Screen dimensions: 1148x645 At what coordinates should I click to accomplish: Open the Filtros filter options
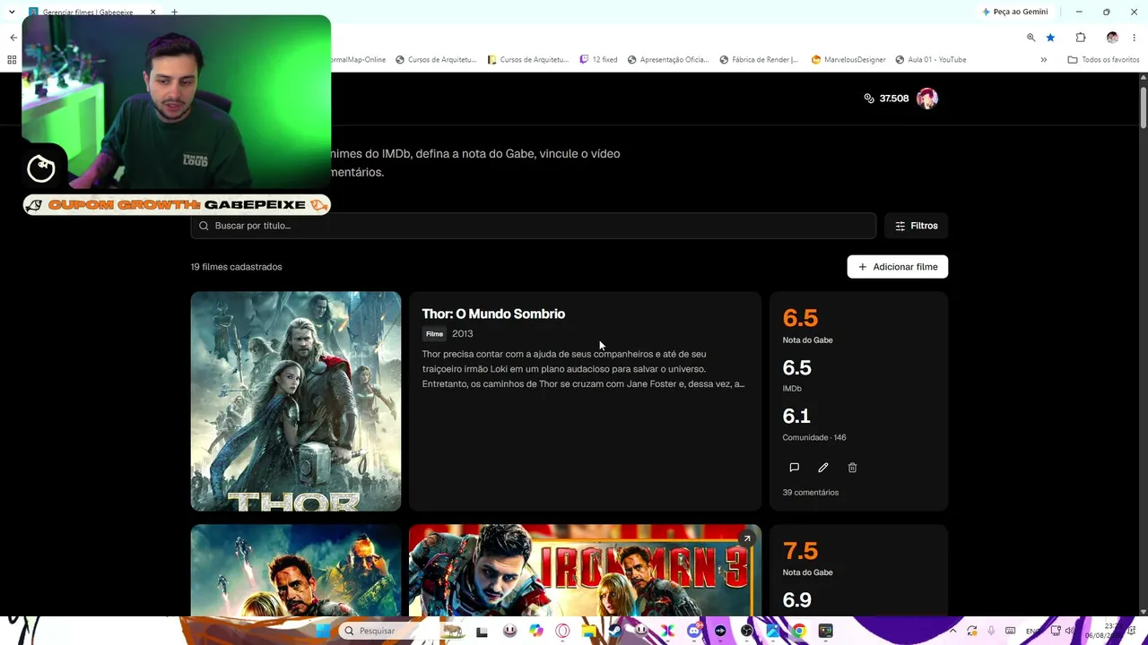916,226
